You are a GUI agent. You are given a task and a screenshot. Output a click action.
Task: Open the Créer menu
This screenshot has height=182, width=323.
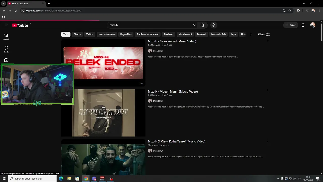(290, 25)
